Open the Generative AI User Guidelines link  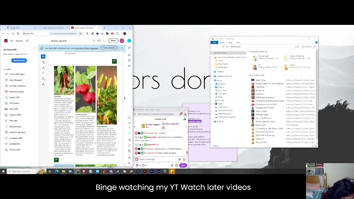[x=86, y=48]
